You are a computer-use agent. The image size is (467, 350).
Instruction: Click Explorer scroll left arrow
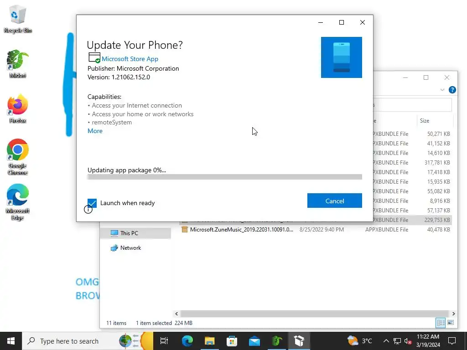176,314
